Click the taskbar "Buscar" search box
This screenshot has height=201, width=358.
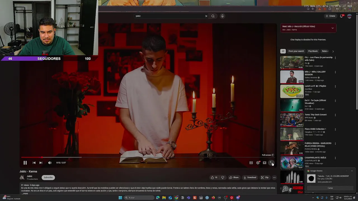(x=139, y=198)
